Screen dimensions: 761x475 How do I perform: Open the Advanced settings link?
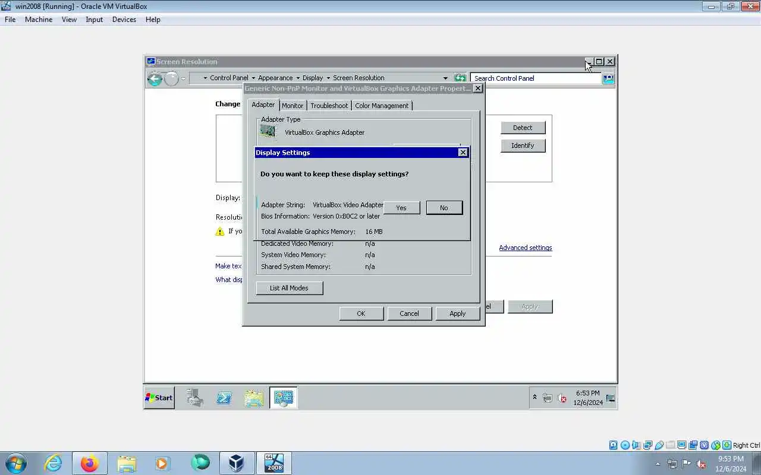tap(526, 248)
